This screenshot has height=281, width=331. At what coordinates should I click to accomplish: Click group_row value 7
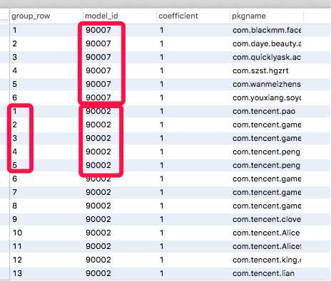(15, 192)
